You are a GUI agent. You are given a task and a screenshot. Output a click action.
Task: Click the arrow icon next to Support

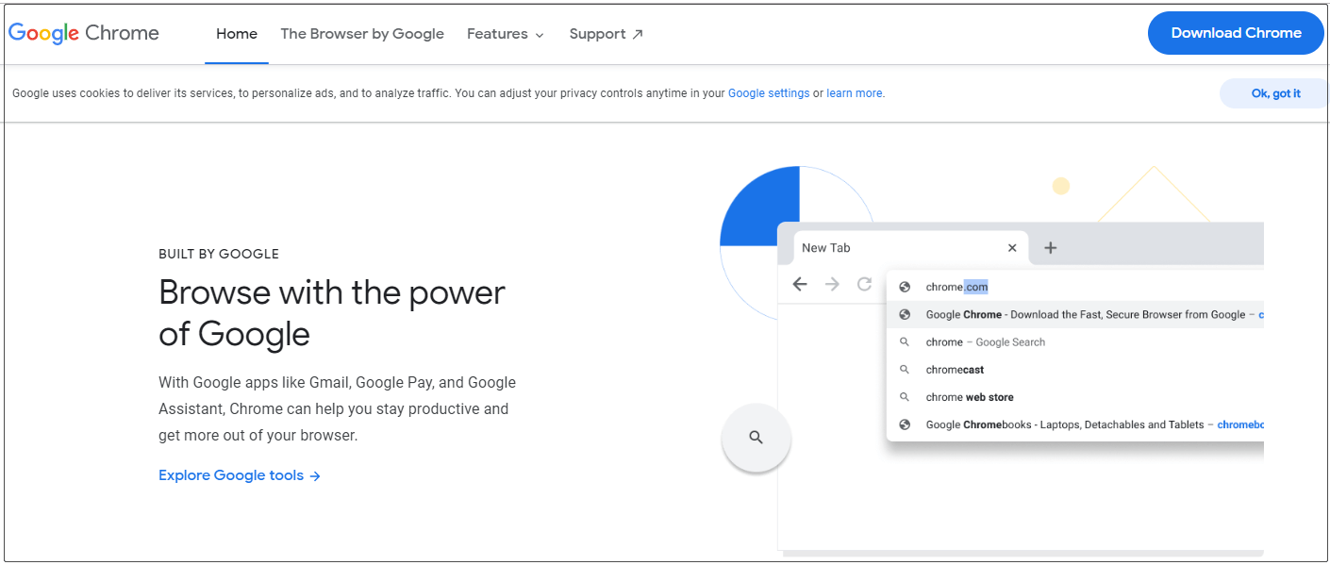coord(638,34)
